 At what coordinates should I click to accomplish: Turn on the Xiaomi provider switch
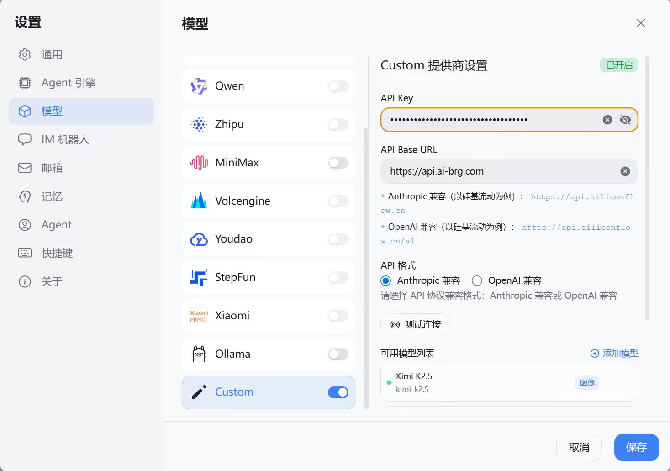338,316
